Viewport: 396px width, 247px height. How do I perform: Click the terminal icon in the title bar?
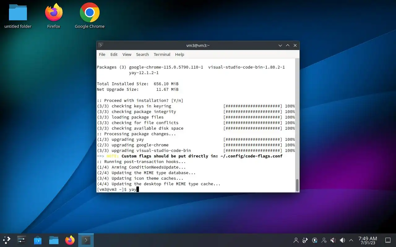(x=101, y=45)
